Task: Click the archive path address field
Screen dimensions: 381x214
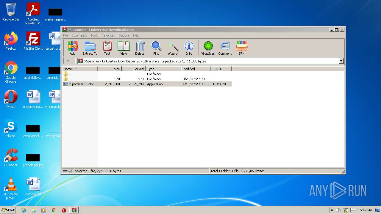Action: pyautogui.click(x=208, y=61)
